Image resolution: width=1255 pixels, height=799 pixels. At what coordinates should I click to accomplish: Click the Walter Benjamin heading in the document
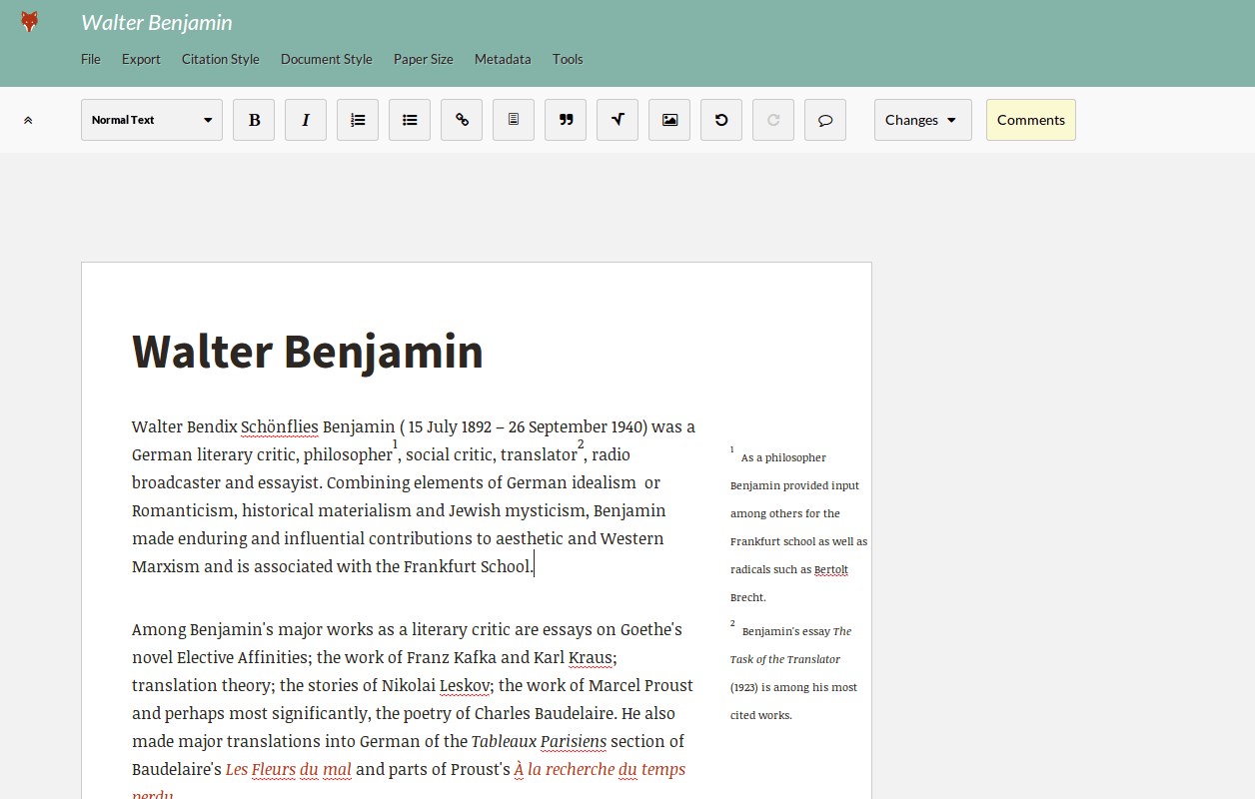click(x=308, y=352)
